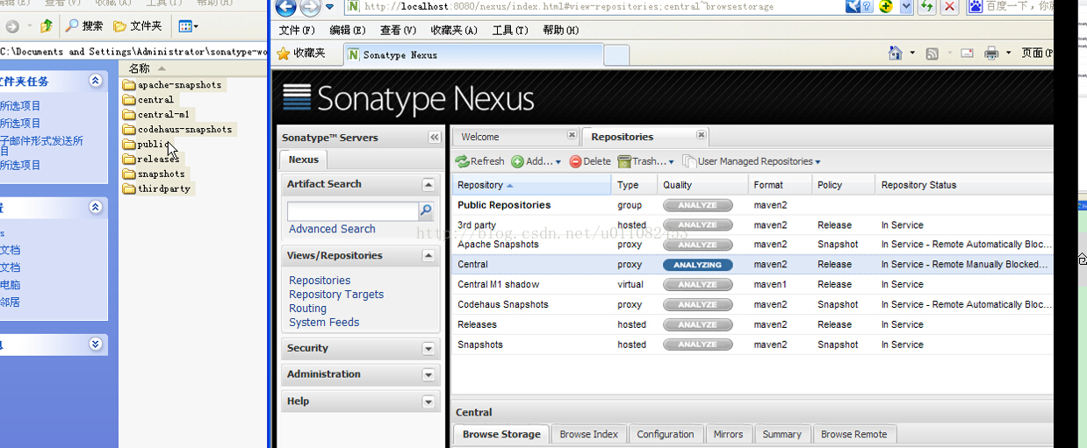
Task: Click the browser back button
Action: tap(285, 8)
